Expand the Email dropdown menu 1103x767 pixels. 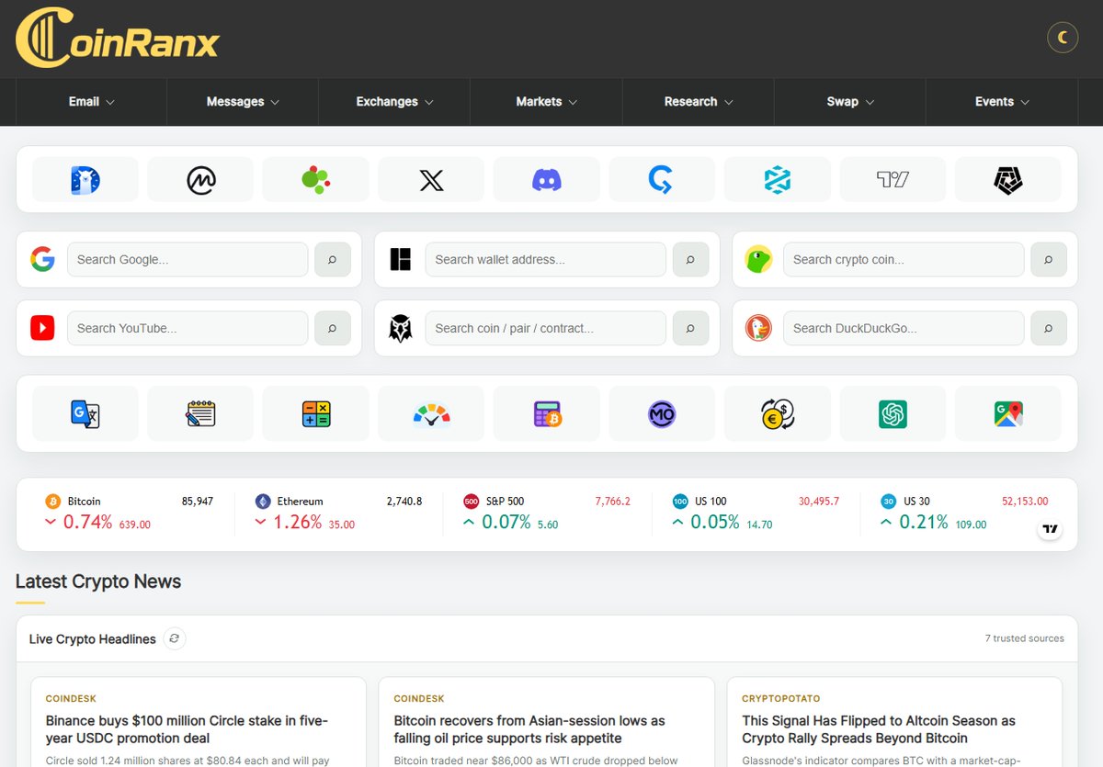click(91, 102)
